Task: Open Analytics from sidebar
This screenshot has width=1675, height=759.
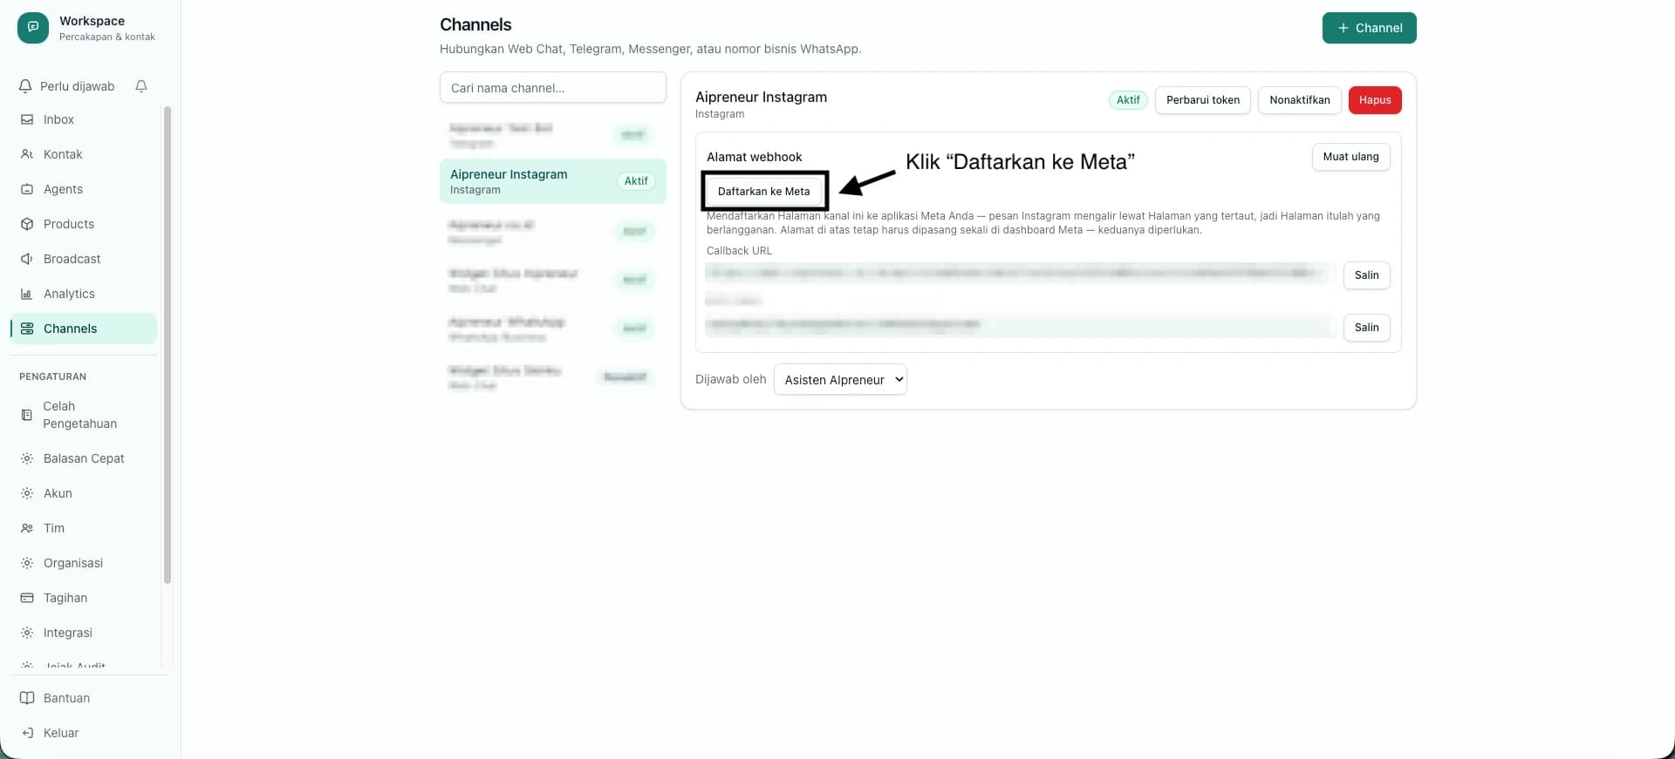Action: click(x=84, y=294)
